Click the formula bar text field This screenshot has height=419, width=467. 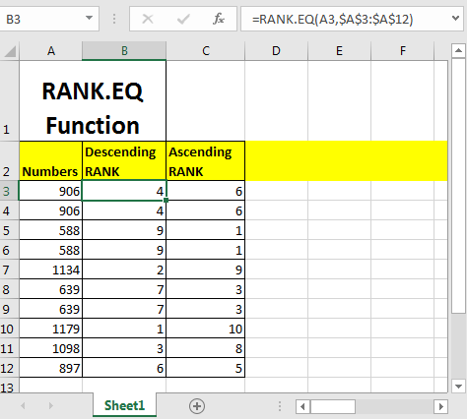coord(345,19)
